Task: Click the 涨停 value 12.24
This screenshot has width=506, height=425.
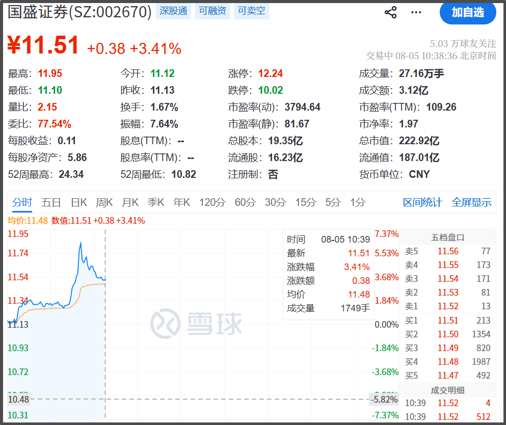Action: (x=271, y=73)
